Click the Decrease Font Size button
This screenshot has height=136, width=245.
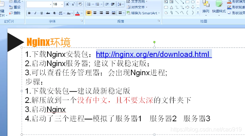tap(73, 4)
